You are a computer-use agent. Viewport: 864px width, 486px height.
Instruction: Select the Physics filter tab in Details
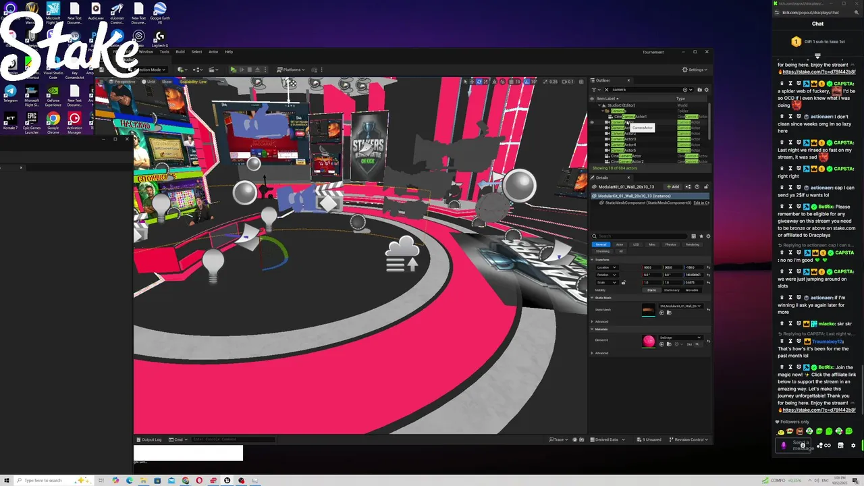(670, 244)
